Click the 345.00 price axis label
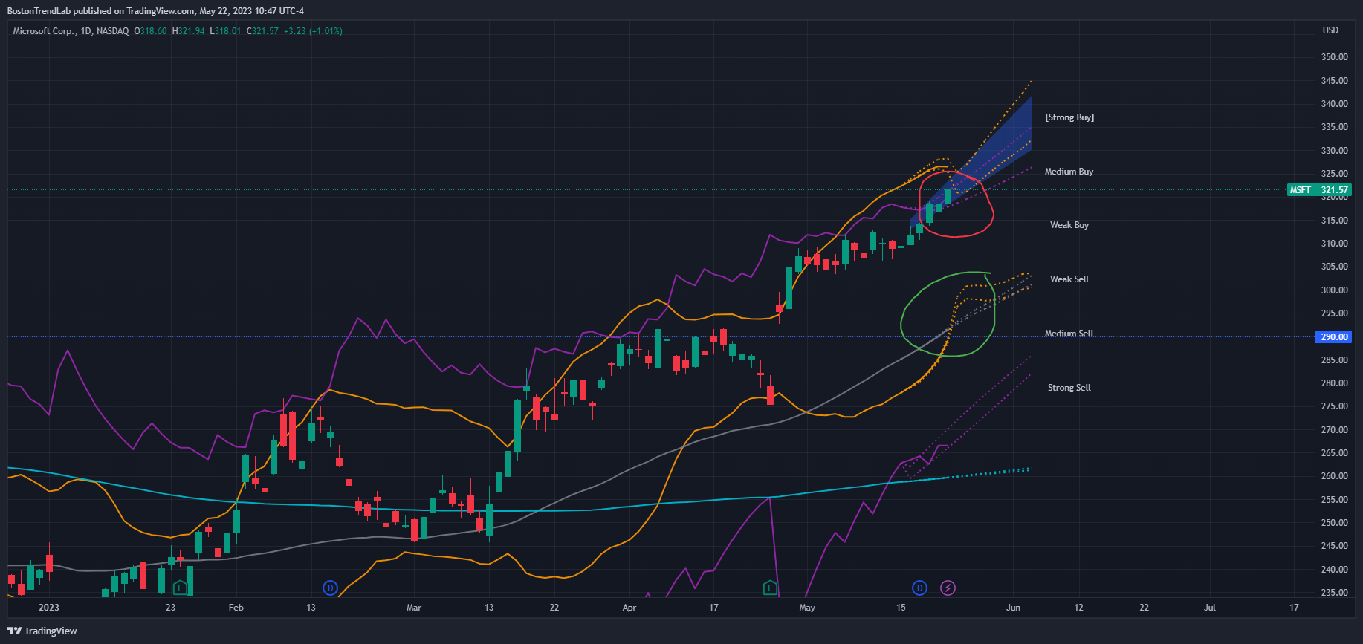 (1334, 81)
